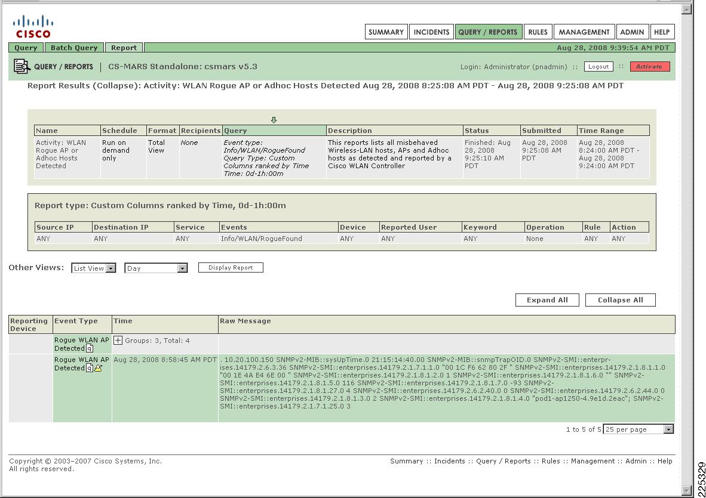Click the Description column header
Viewport: 706px width, 498px height.
394,131
